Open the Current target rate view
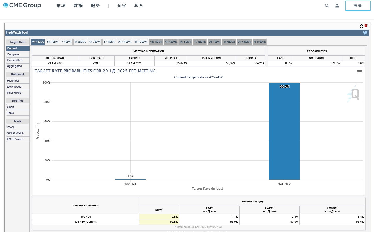The image size is (374, 232). click(x=18, y=48)
